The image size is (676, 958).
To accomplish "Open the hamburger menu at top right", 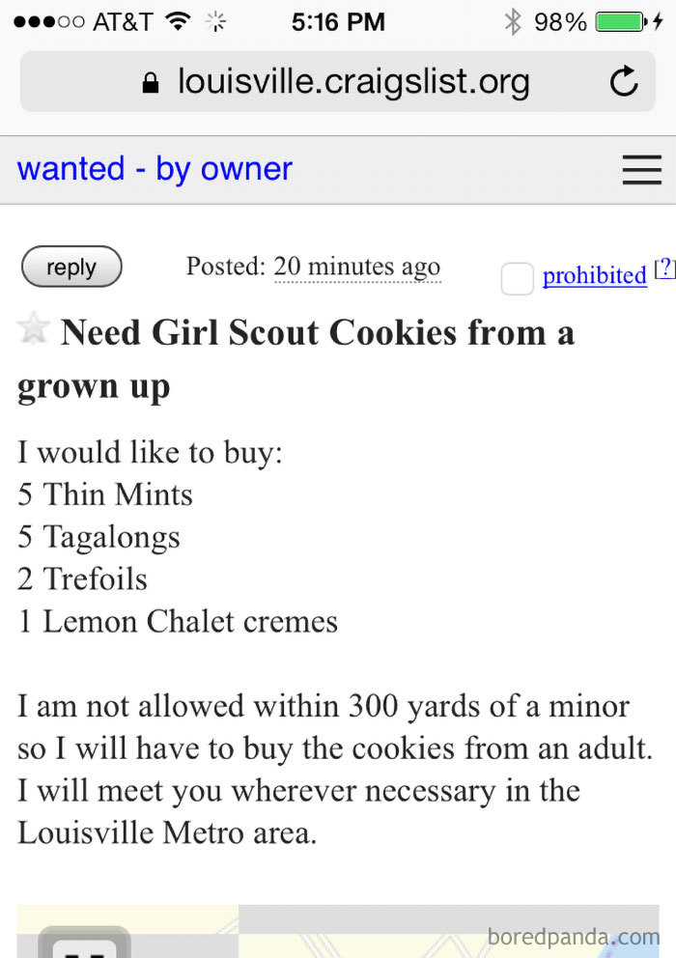I will pos(641,169).
